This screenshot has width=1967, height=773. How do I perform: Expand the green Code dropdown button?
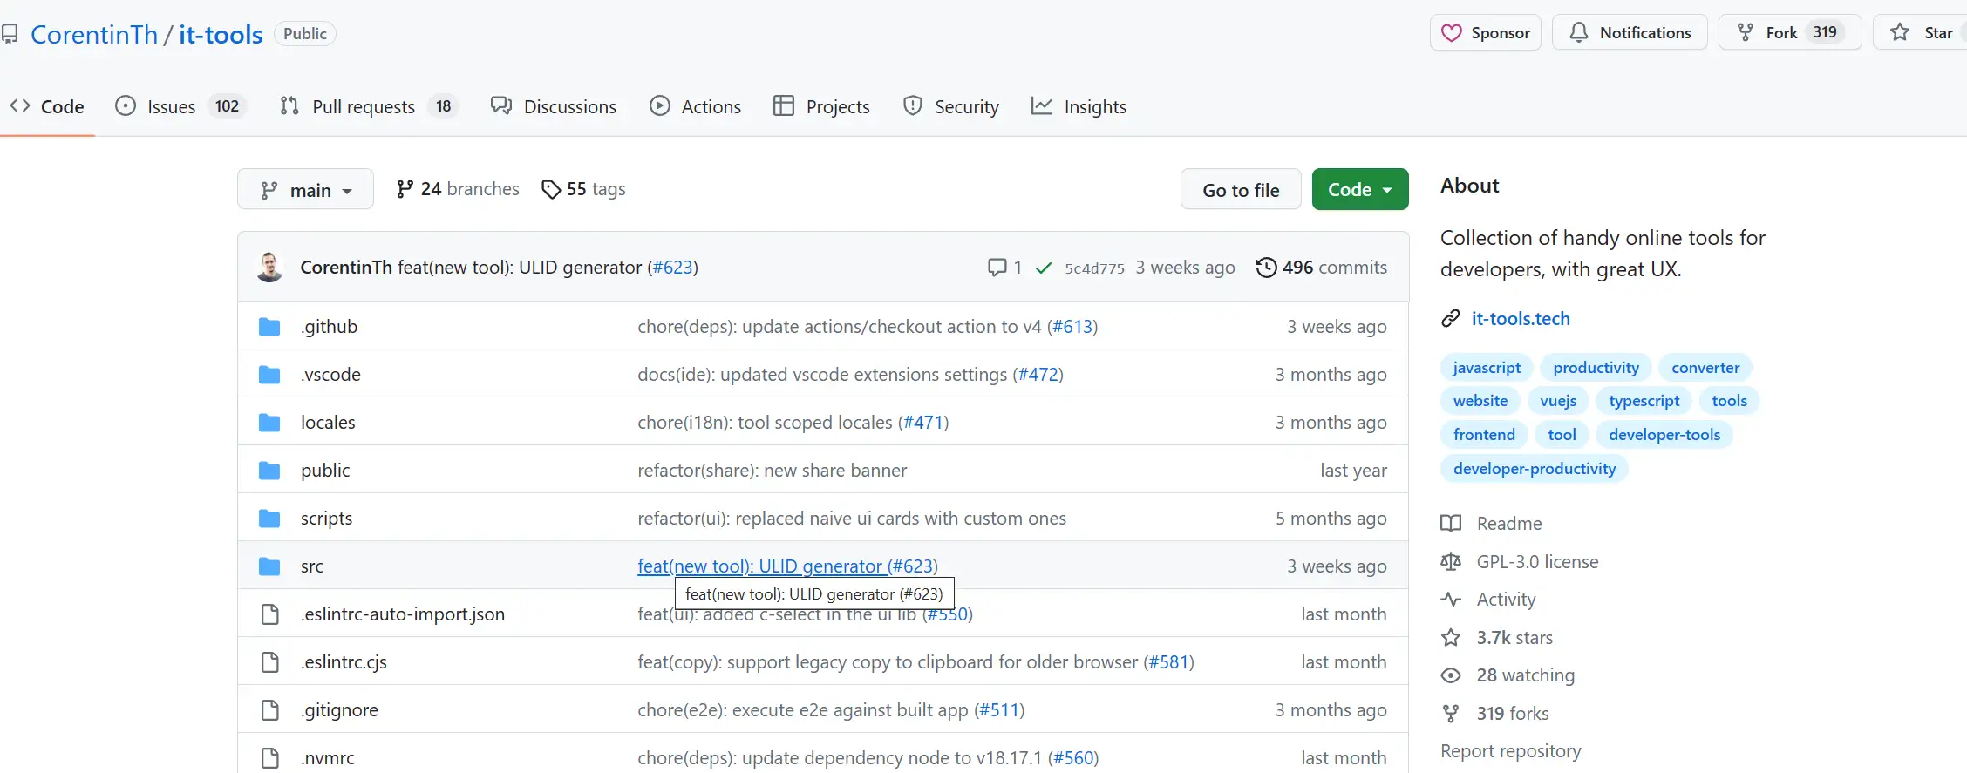1359,190
